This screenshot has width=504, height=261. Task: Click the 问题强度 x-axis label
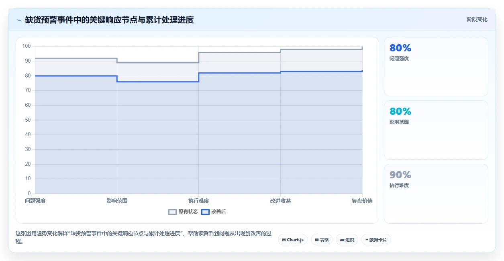click(x=35, y=201)
